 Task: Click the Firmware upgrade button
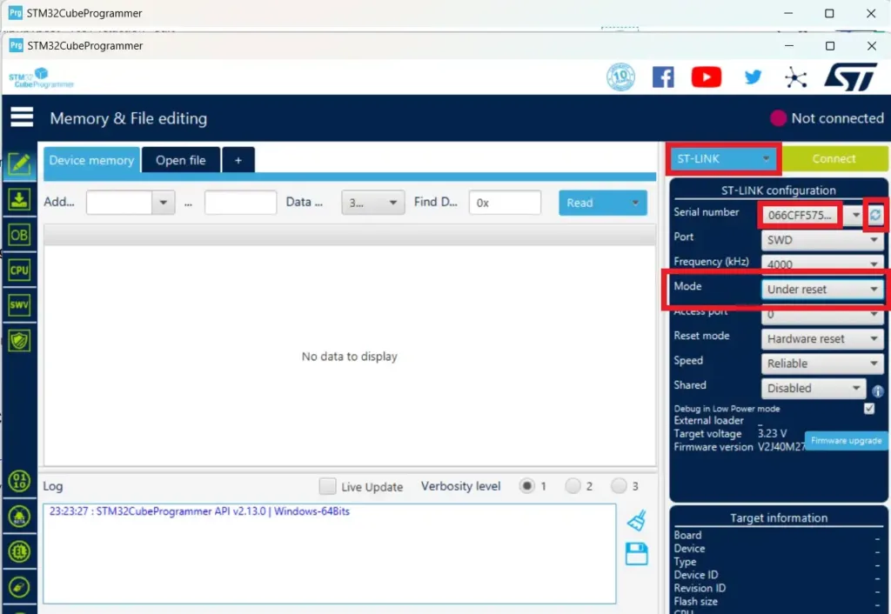846,440
